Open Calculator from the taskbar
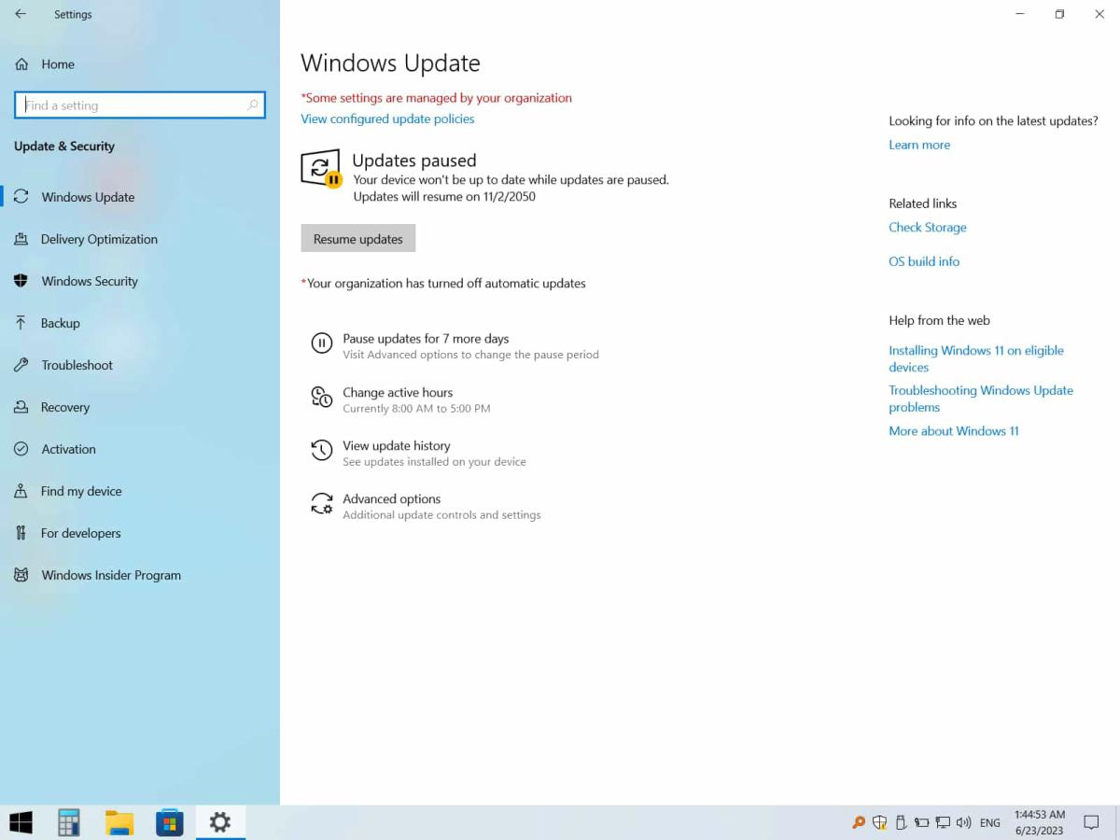 coord(68,822)
